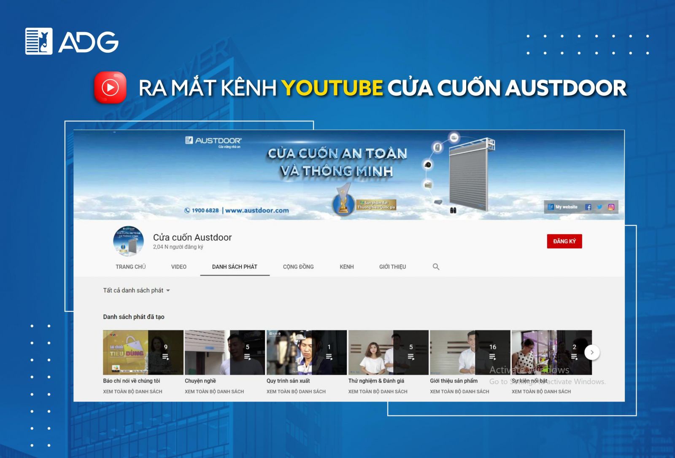Click the Instagram icon on the banner
675x458 pixels.
coord(611,207)
